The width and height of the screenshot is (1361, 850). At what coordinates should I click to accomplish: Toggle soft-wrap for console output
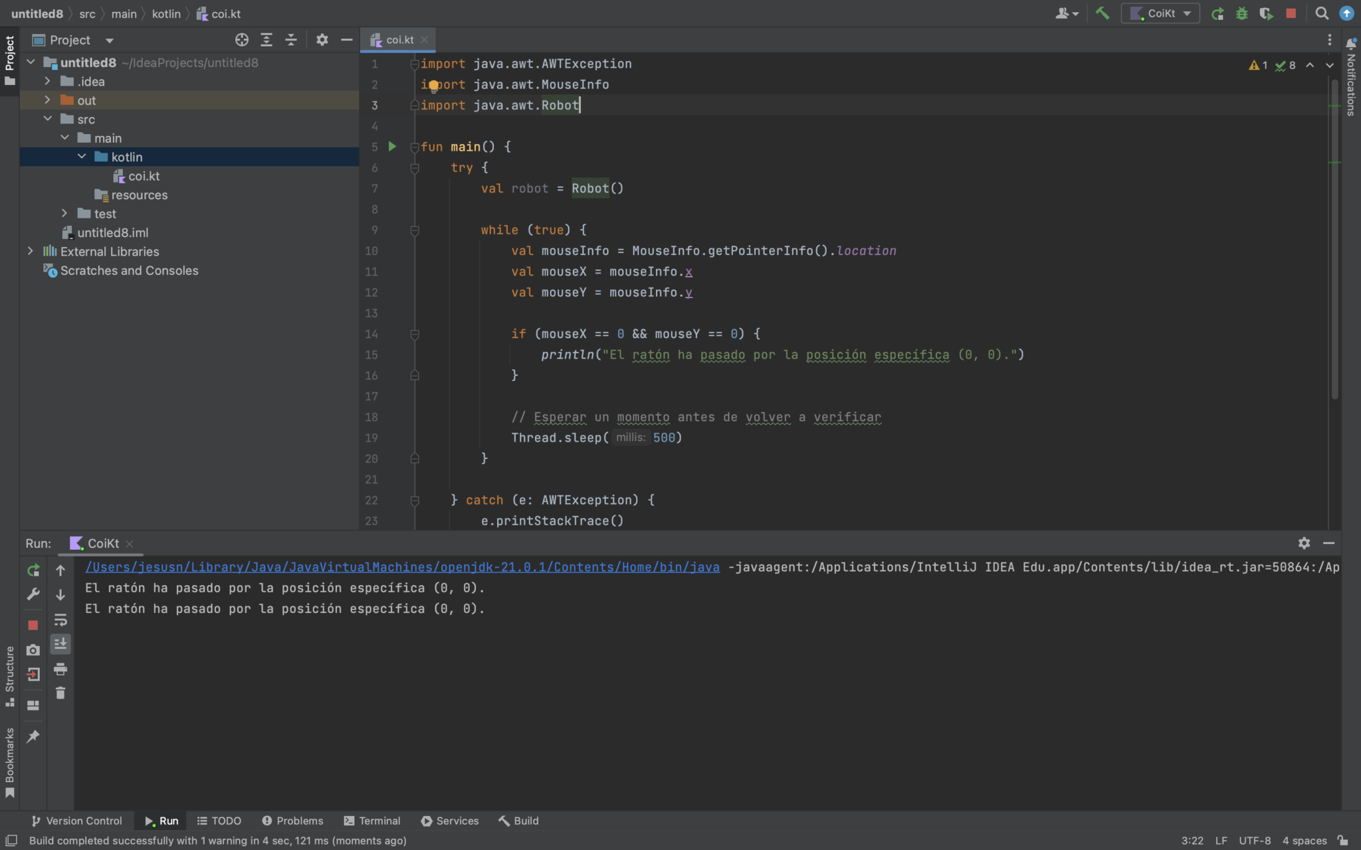click(x=60, y=621)
